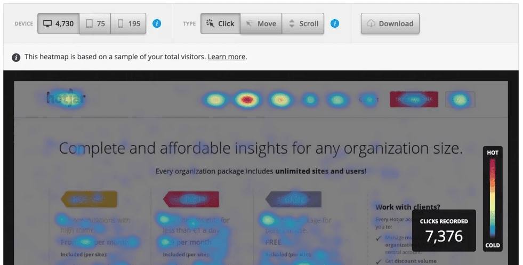The height and width of the screenshot is (265, 523).
Task: Click the headline 'Complete and affordable insights'
Action: 173,148
